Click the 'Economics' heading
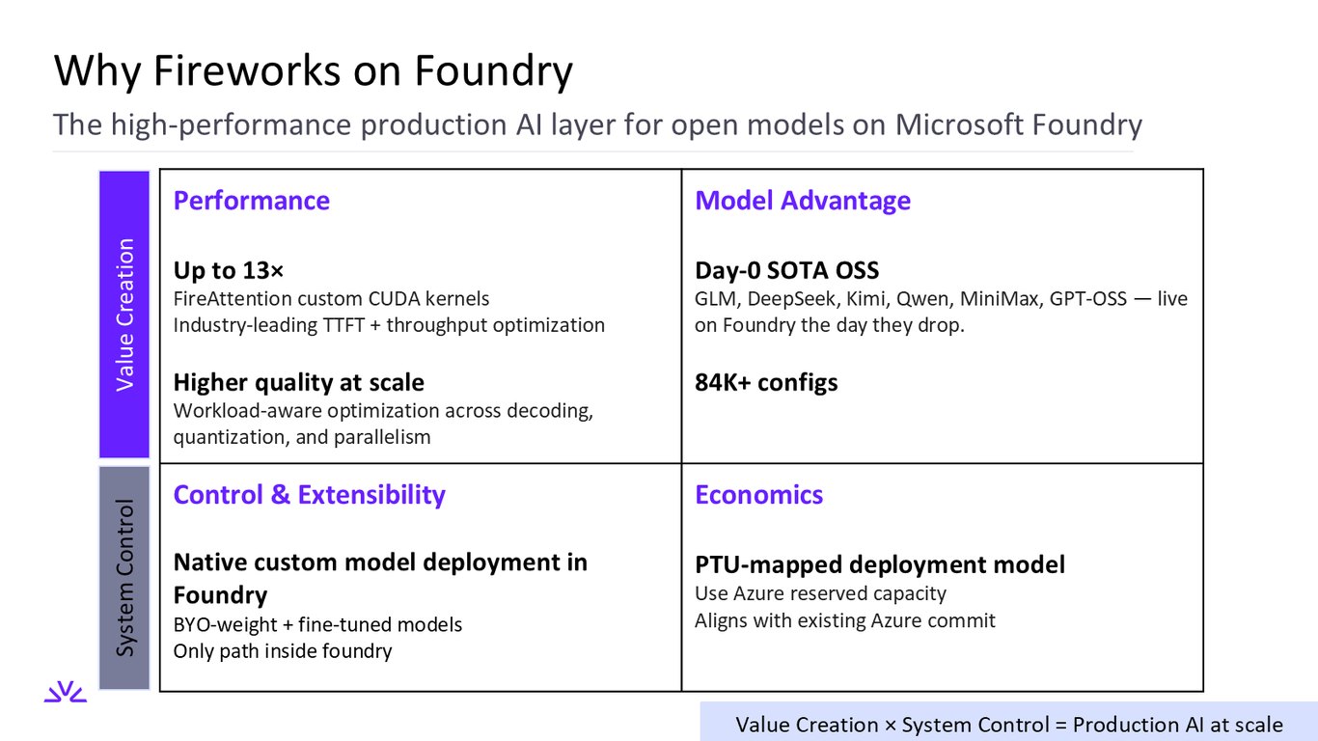Viewport: 1318px width, 741px height. coord(759,495)
